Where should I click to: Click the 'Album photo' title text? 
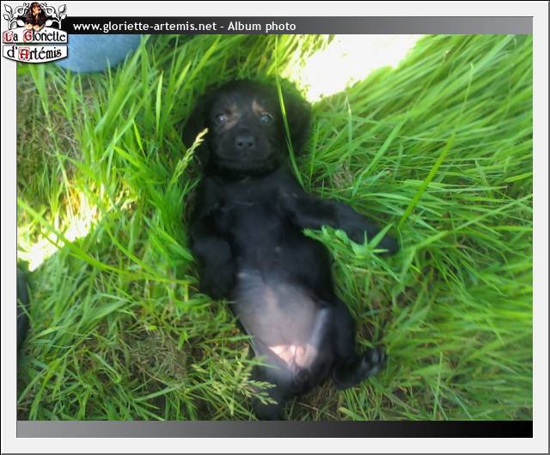[x=261, y=27]
